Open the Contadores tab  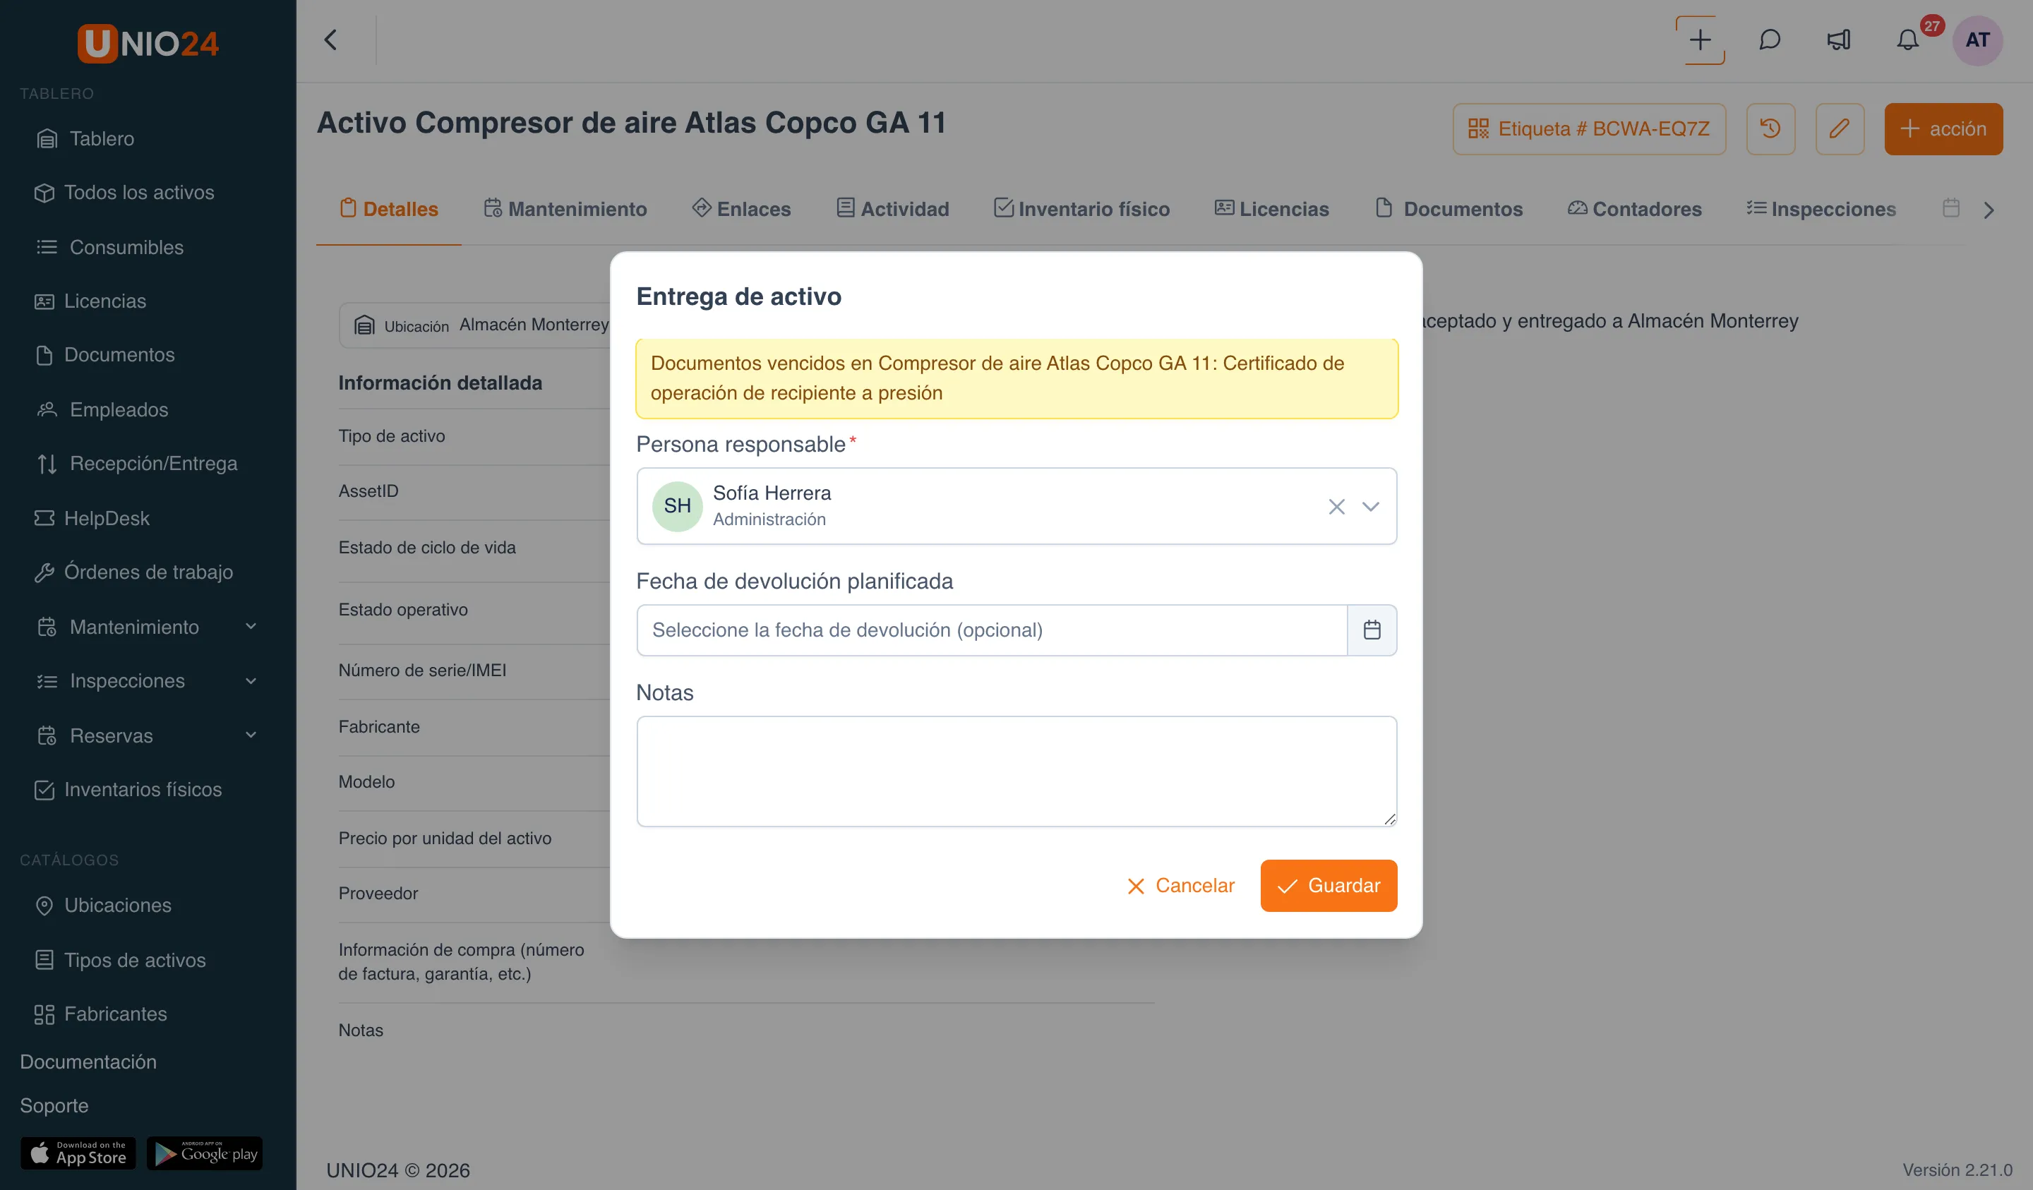click(1634, 209)
